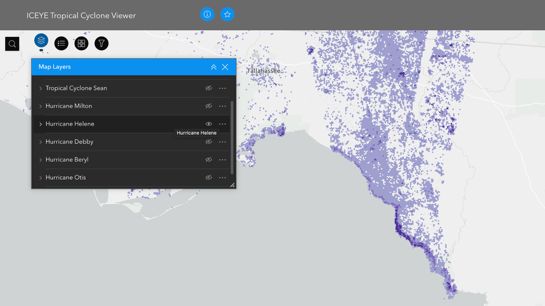Open Hurricane Milton layer options menu
545x306 pixels.
coord(223,106)
